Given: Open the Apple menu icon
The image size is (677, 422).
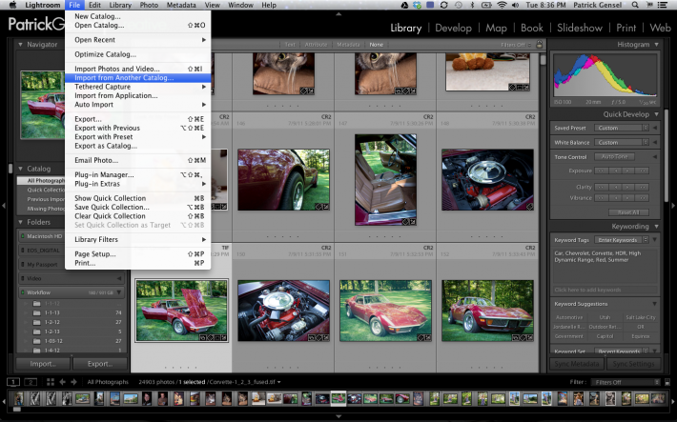Looking at the screenshot, I should [x=12, y=5].
